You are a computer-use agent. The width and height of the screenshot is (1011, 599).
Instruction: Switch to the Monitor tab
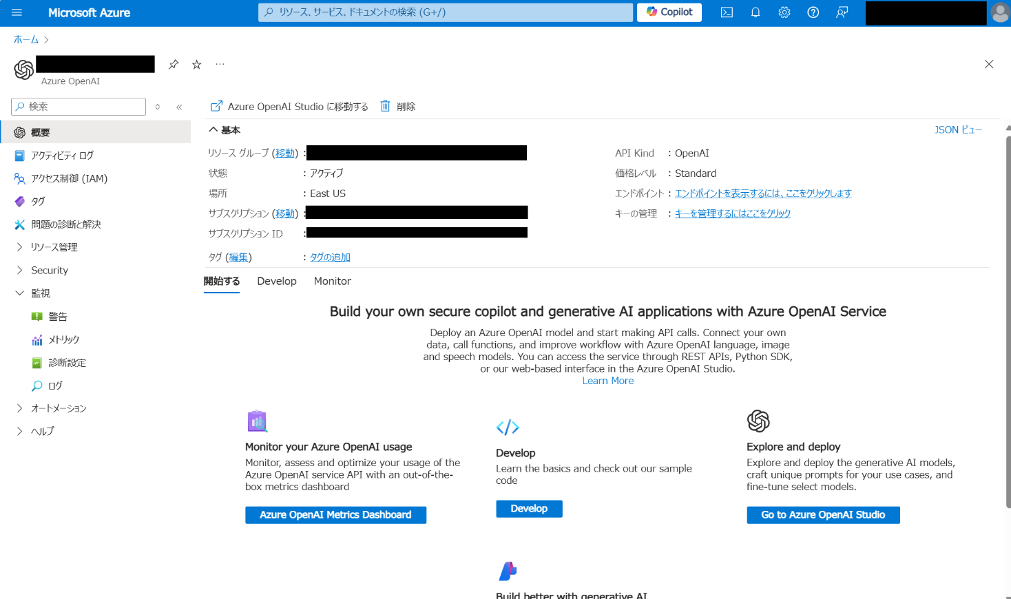point(332,281)
